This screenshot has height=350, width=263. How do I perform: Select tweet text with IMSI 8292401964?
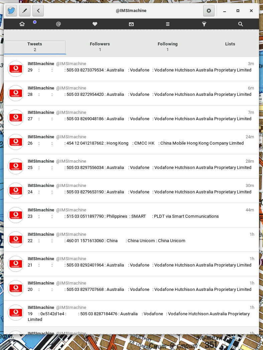pos(139,265)
